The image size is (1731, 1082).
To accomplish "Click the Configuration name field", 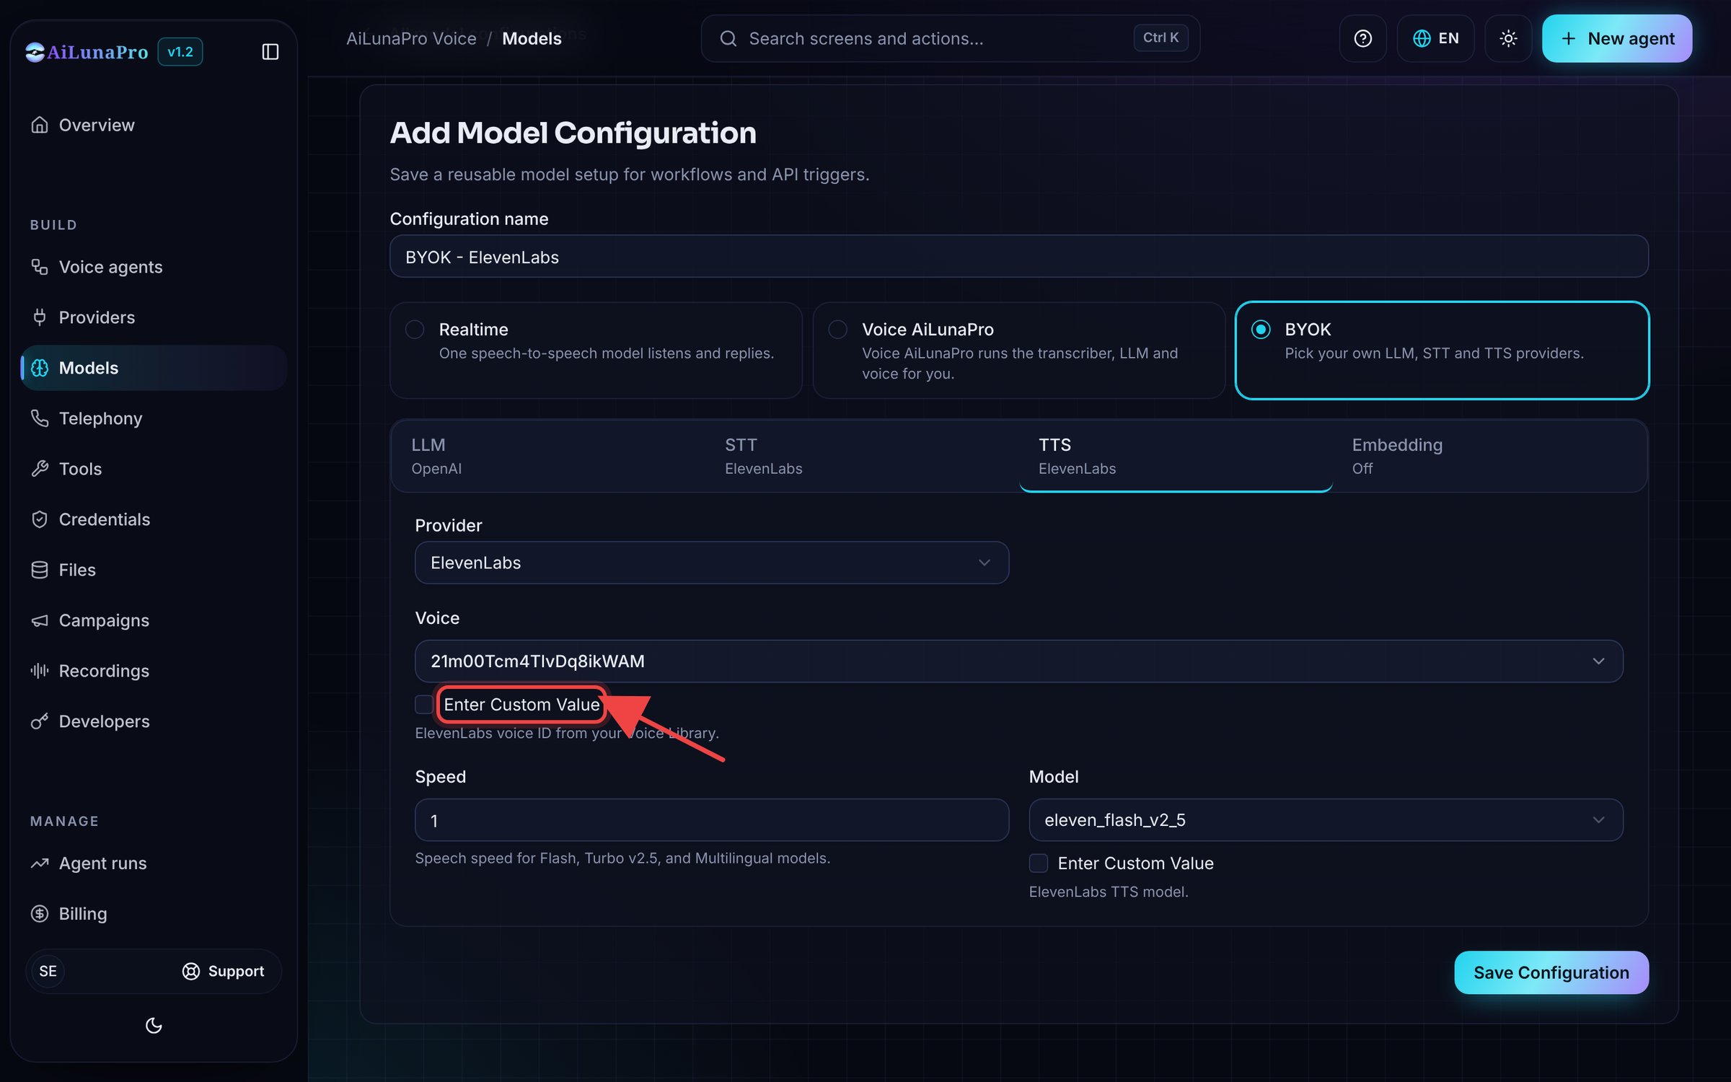I will pyautogui.click(x=1019, y=257).
